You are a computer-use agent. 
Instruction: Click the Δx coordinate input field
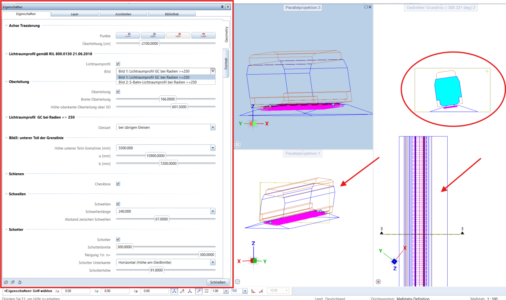point(75,291)
